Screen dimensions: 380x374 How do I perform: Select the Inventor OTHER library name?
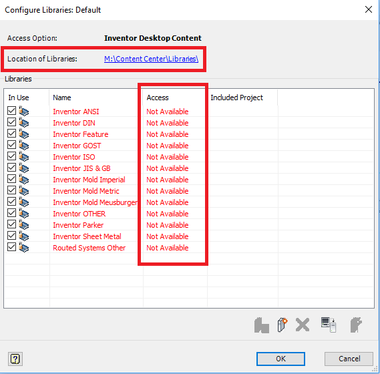pos(79,214)
